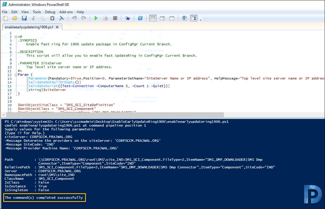The width and height of the screenshot is (325, 209).
Task: Click the .DESCRIPTION comment keyword
Action: (x=31, y=52)
